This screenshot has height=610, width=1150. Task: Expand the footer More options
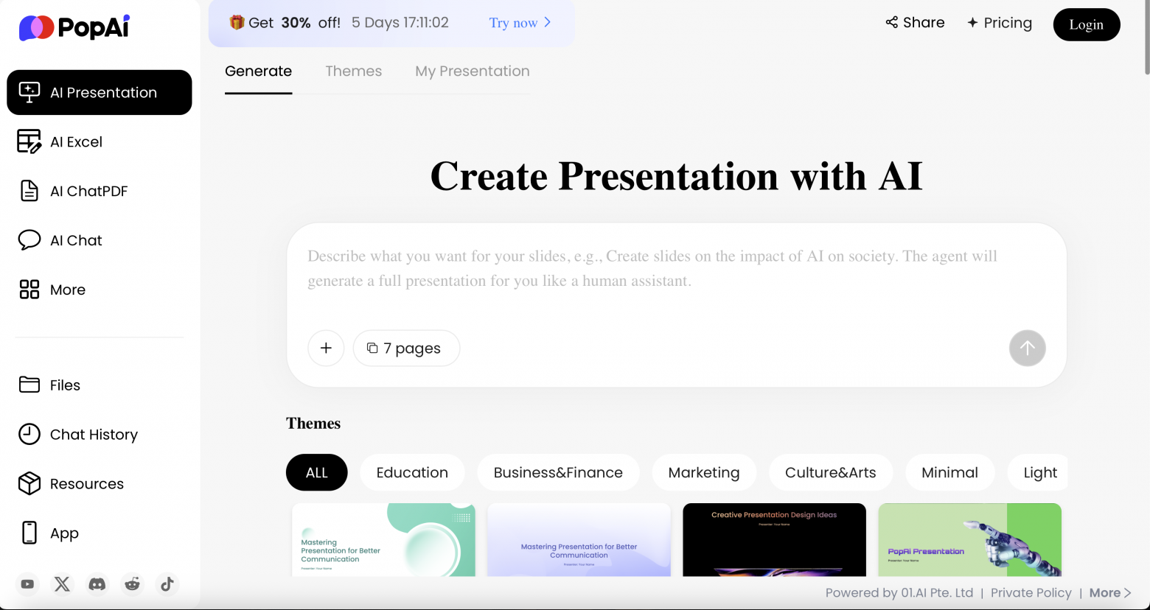(x=1109, y=592)
